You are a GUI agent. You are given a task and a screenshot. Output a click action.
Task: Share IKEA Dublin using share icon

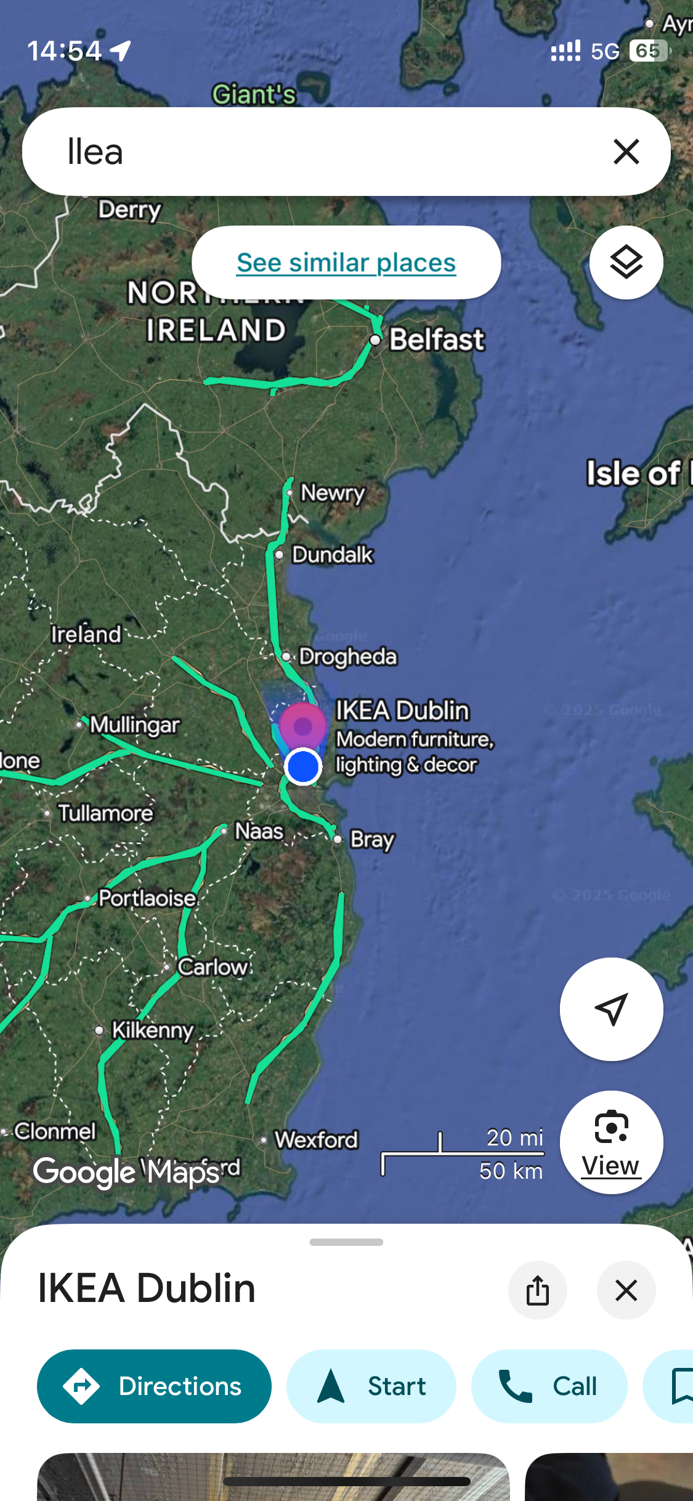[537, 1290]
